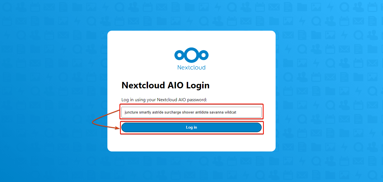Place cursor on the word 'smartly' in password
Screen dimensions: 383x182
tap(145, 112)
